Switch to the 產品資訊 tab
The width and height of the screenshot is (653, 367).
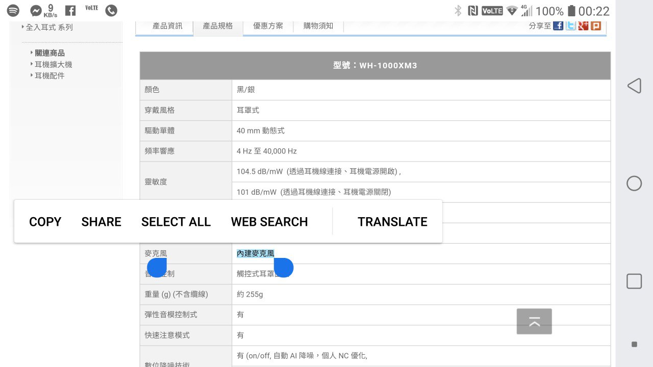click(167, 26)
